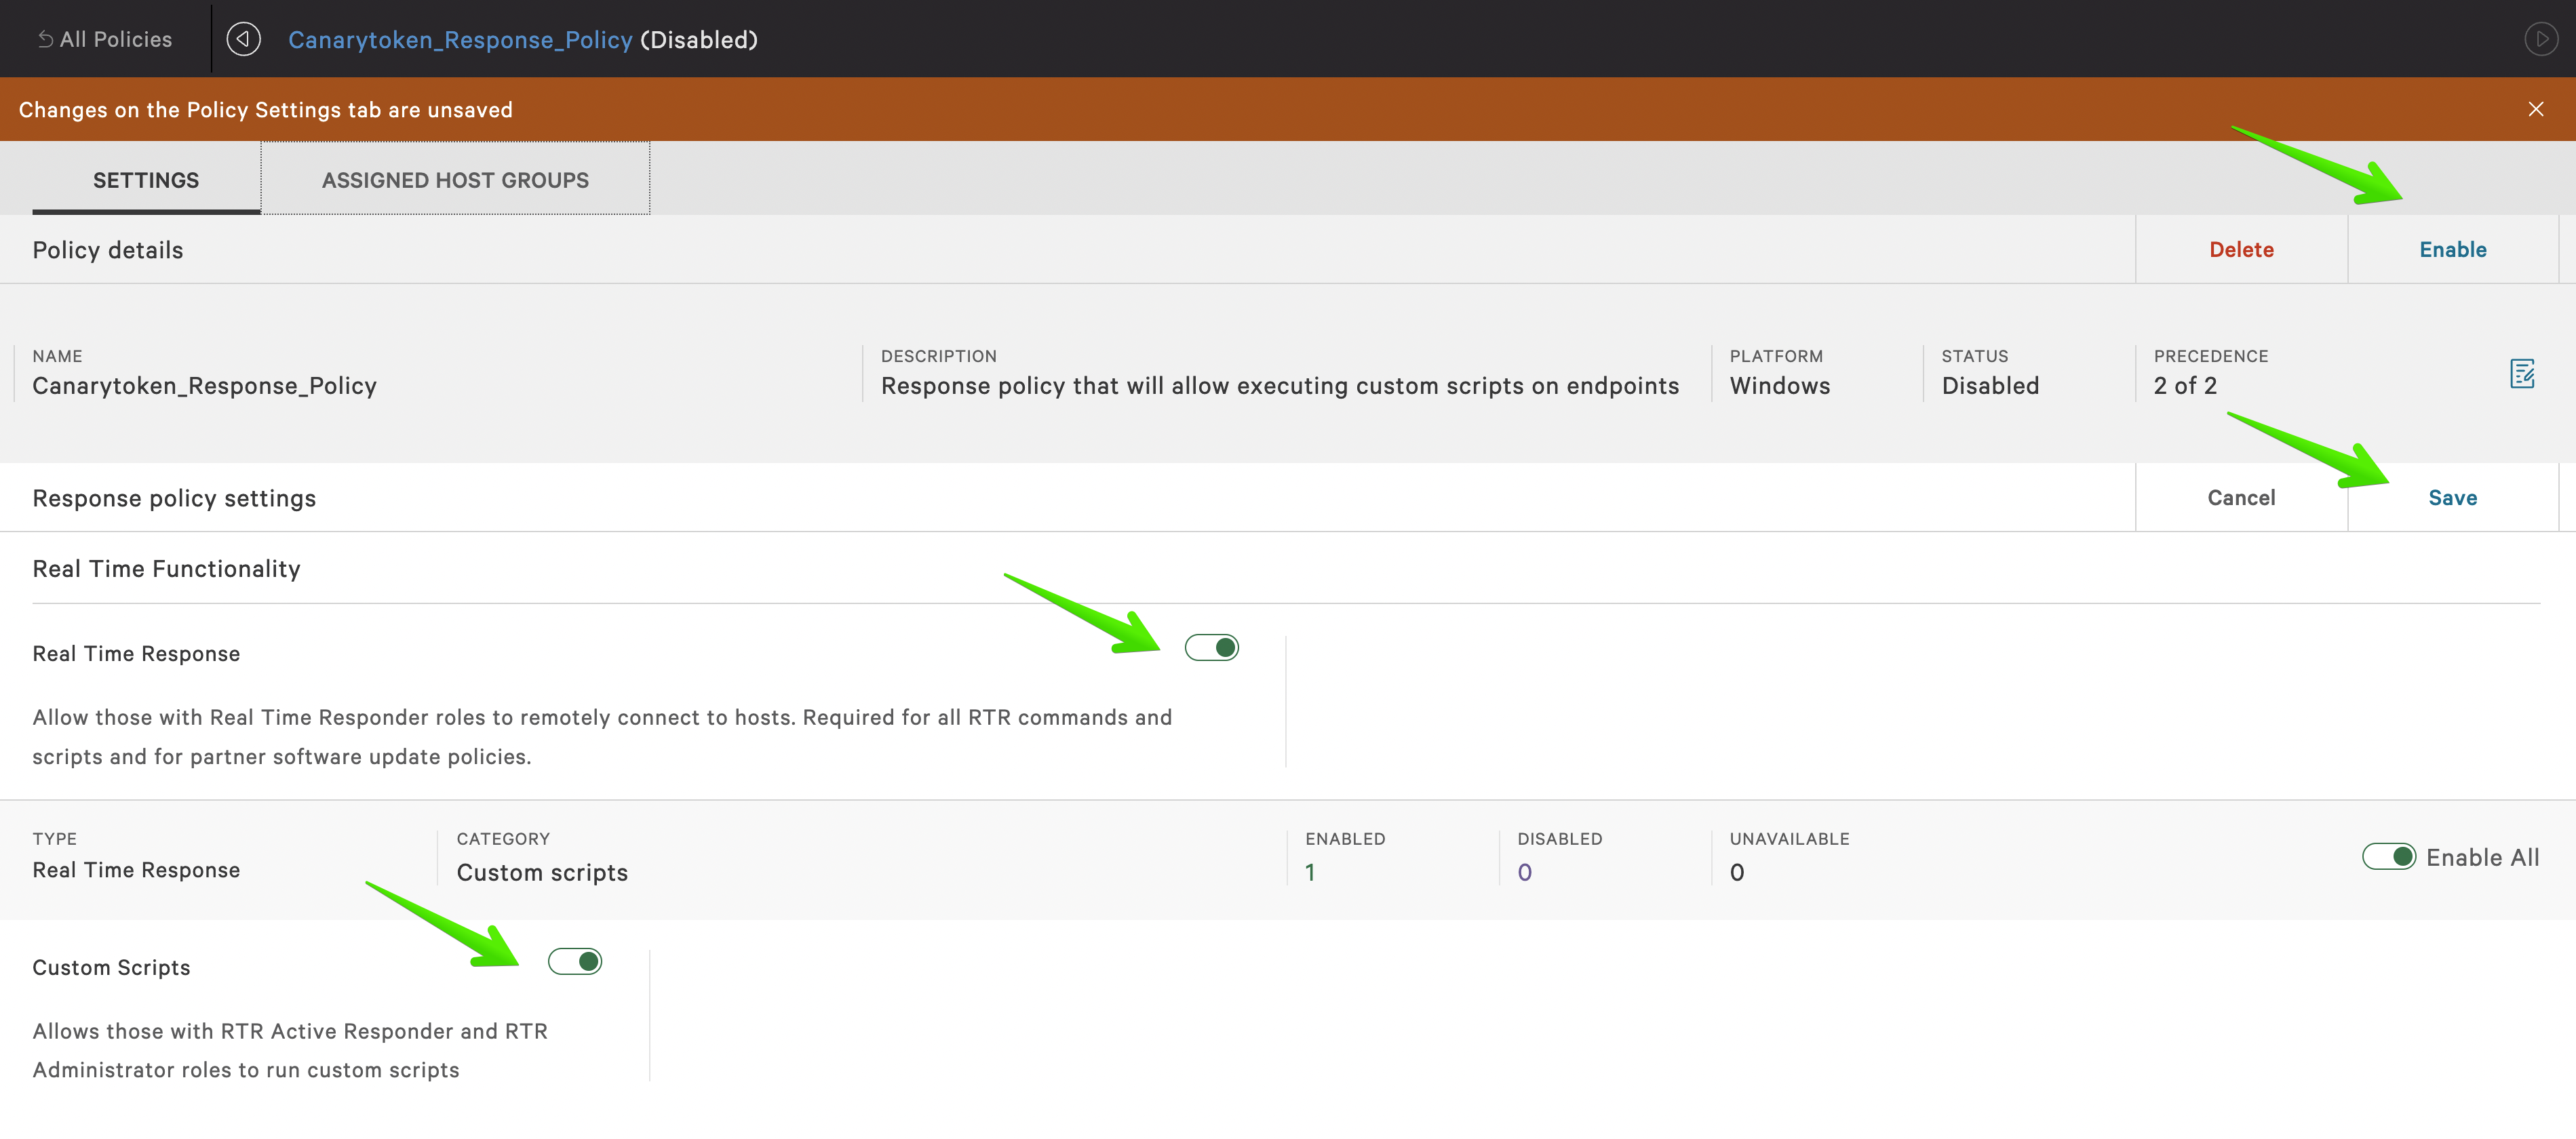Select the Settings tab

click(x=145, y=179)
